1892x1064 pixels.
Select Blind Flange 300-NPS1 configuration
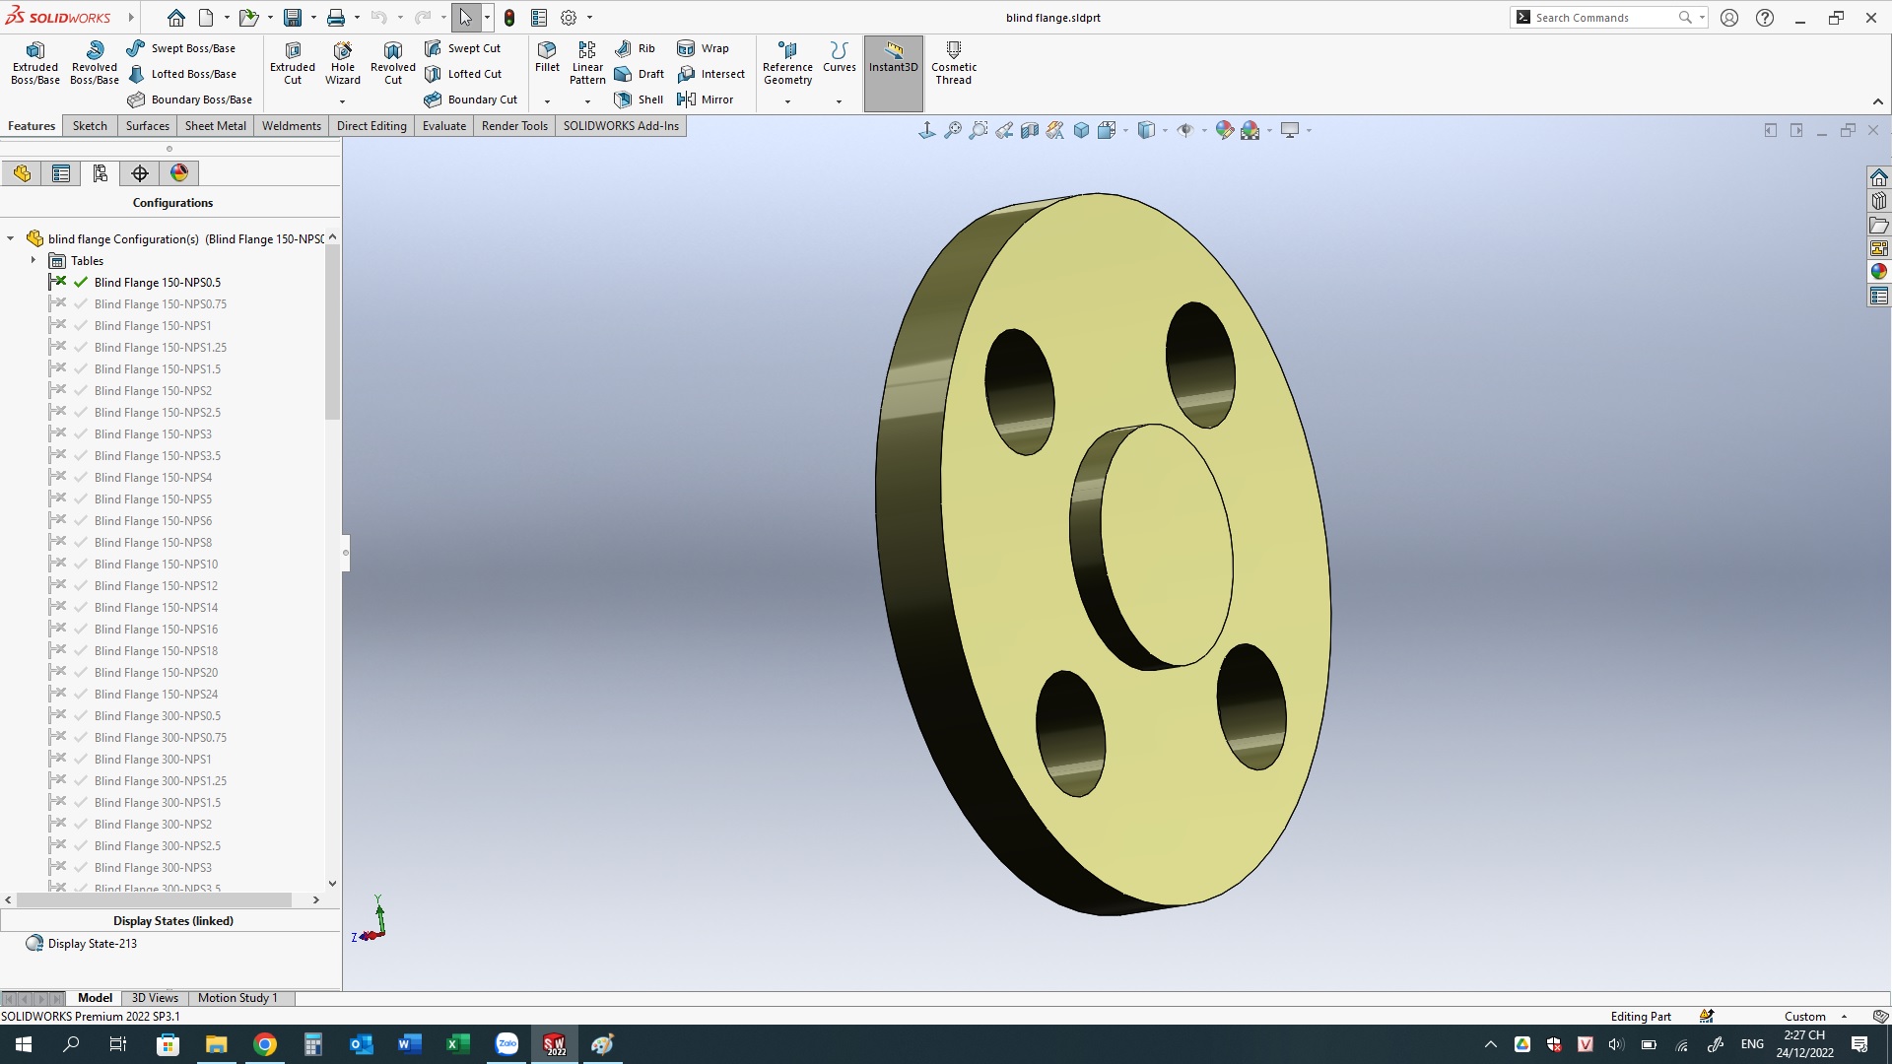click(x=153, y=760)
